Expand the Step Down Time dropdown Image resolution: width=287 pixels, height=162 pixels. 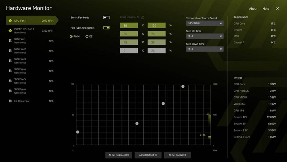(x=205, y=49)
